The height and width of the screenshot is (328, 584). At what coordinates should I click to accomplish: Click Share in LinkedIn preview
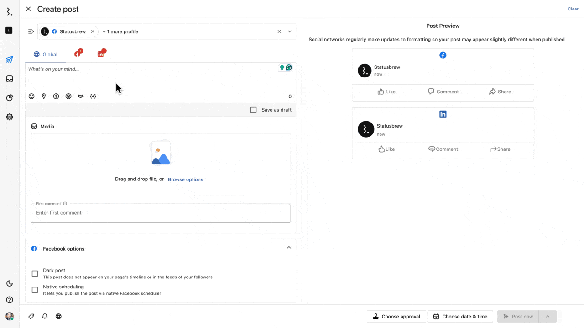500,149
